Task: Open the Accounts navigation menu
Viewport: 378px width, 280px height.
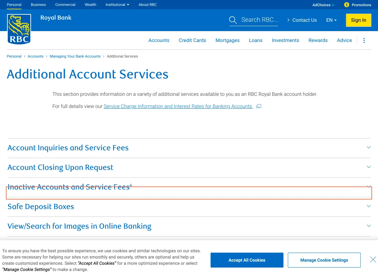Action: click(x=159, y=40)
